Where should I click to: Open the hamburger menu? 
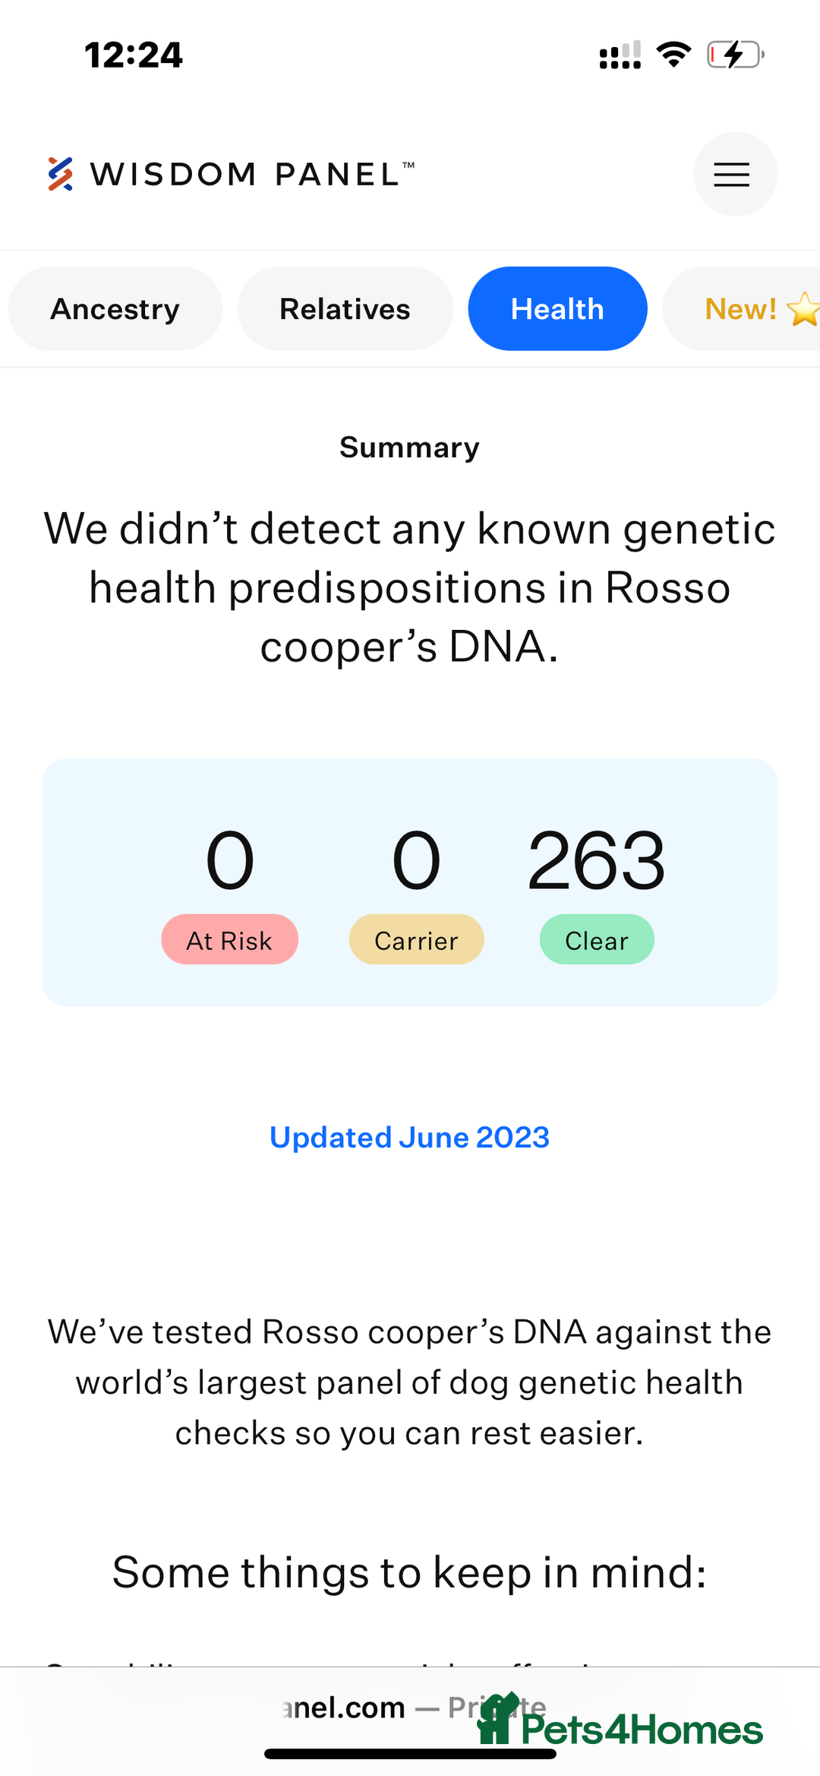(735, 174)
